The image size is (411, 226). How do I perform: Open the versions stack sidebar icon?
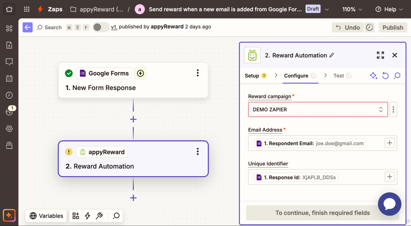pyautogui.click(x=9, y=145)
